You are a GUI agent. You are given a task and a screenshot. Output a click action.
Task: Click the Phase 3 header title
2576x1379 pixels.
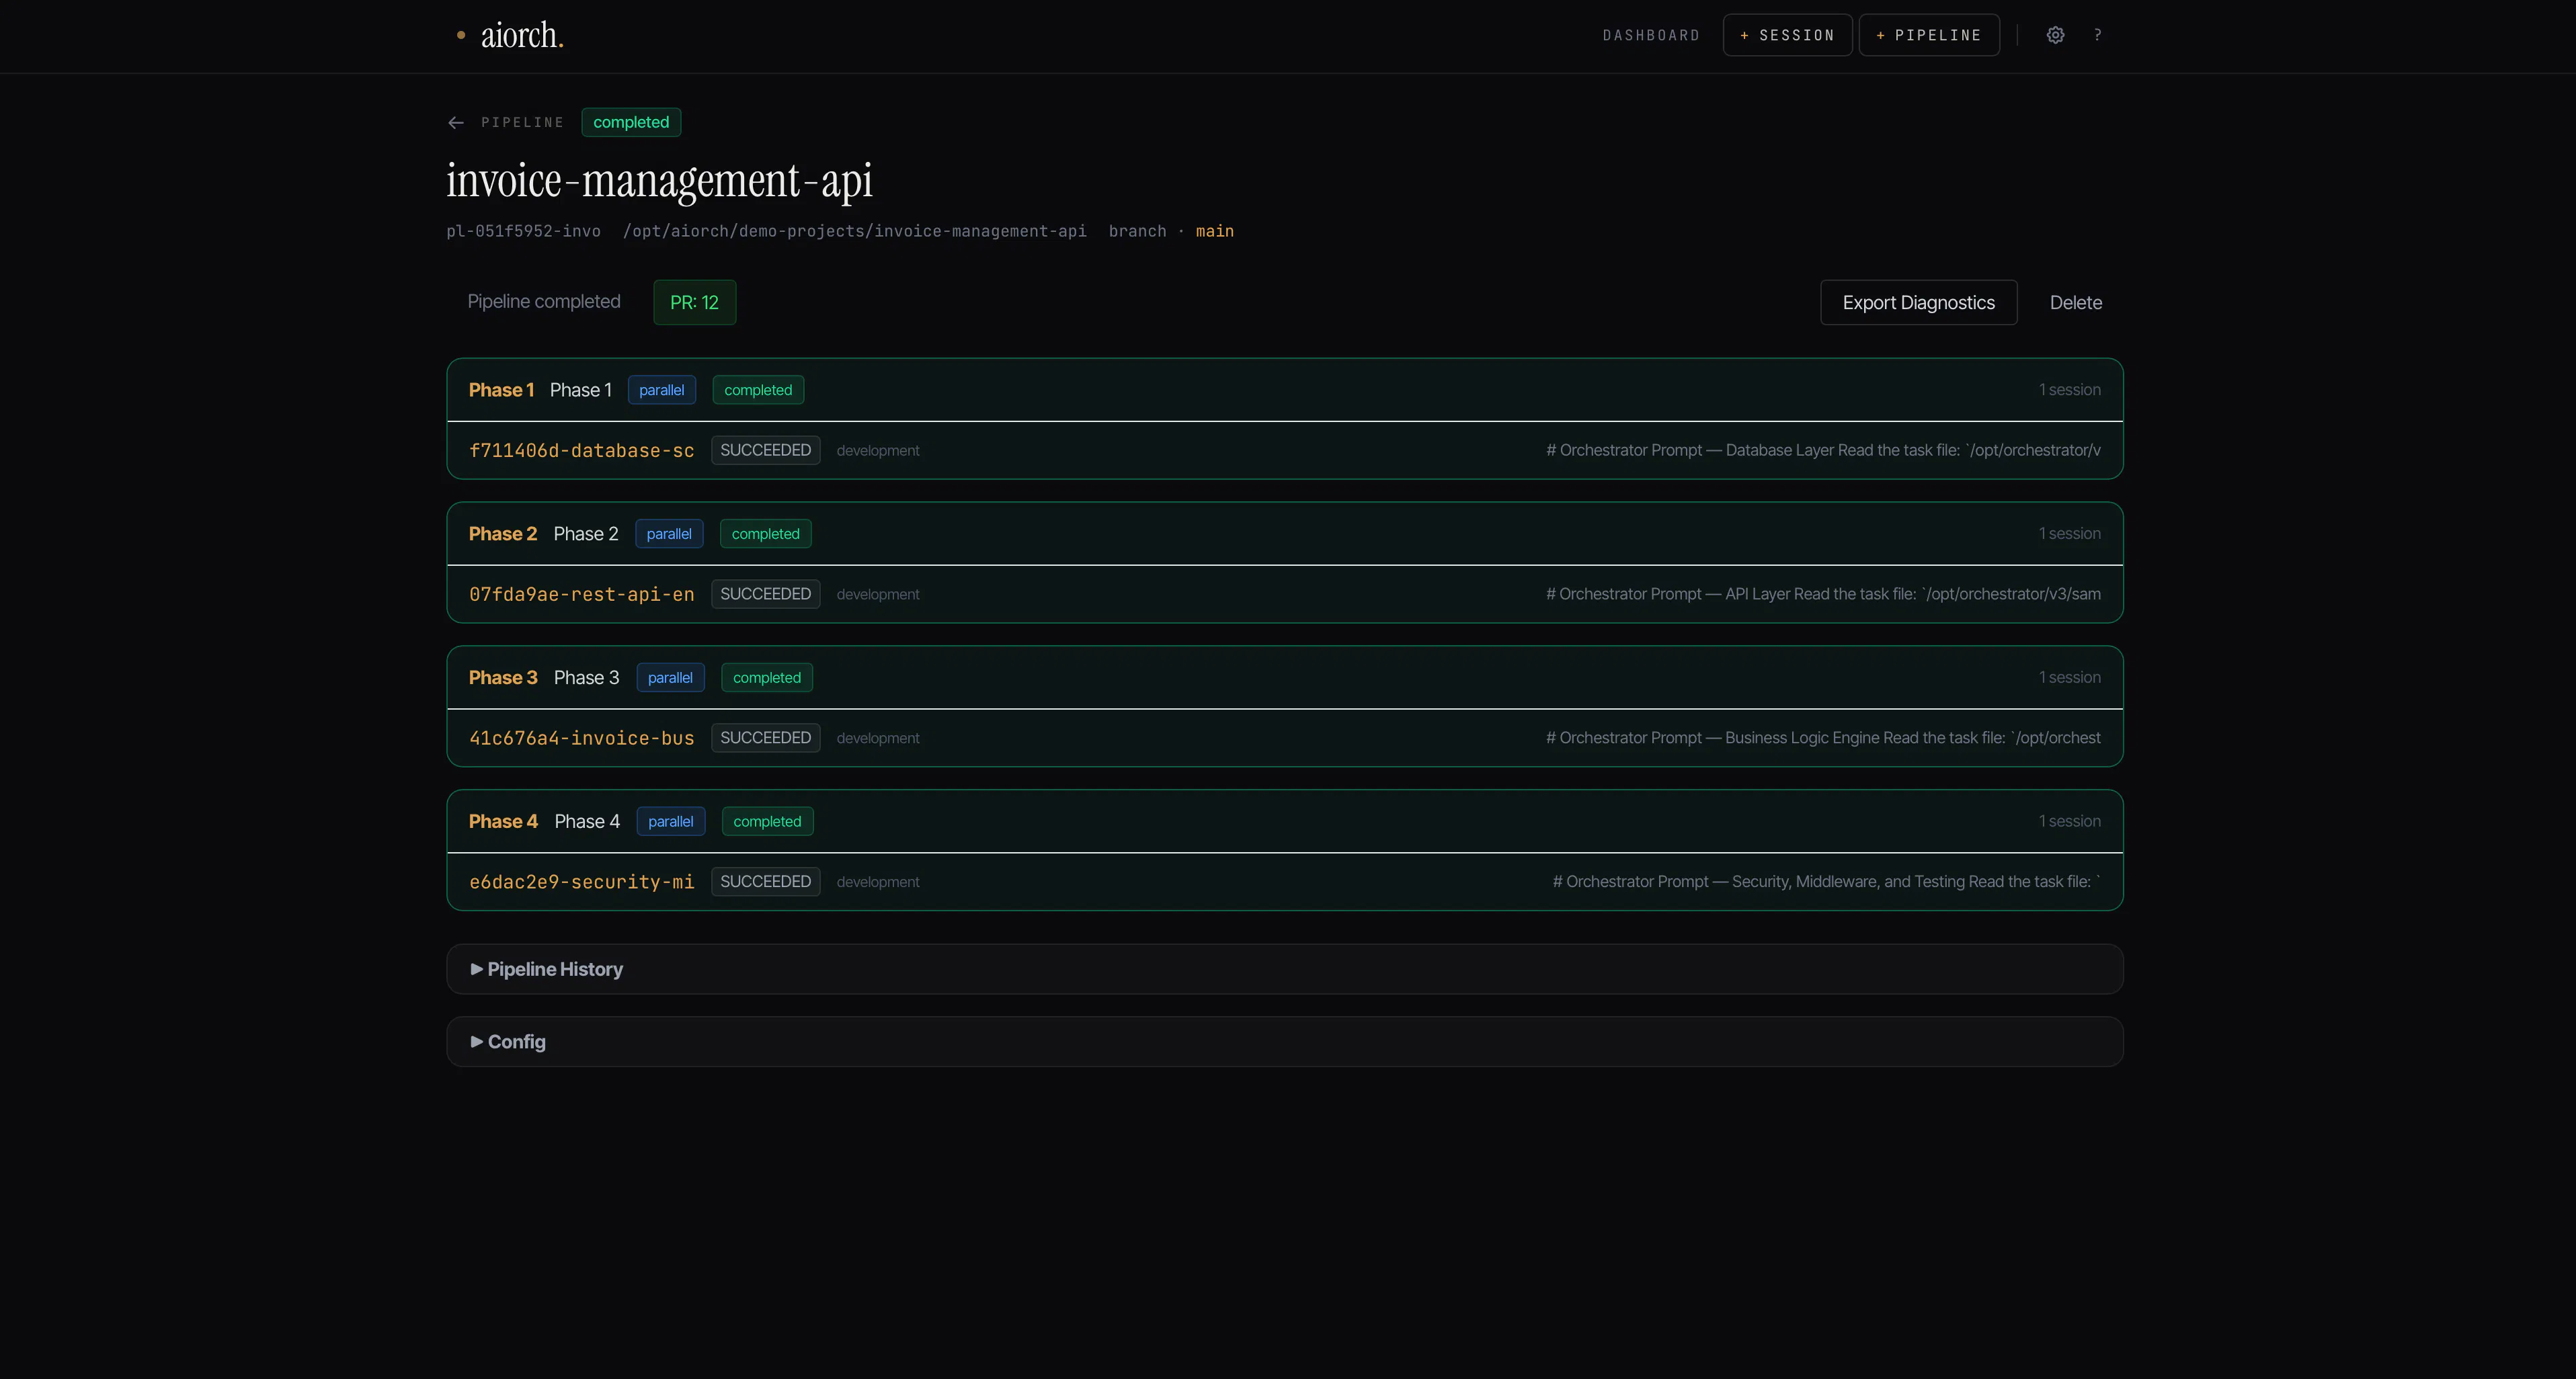tap(503, 678)
